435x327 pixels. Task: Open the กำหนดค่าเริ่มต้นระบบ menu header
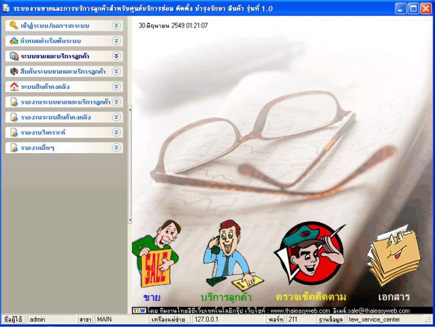coord(64,41)
